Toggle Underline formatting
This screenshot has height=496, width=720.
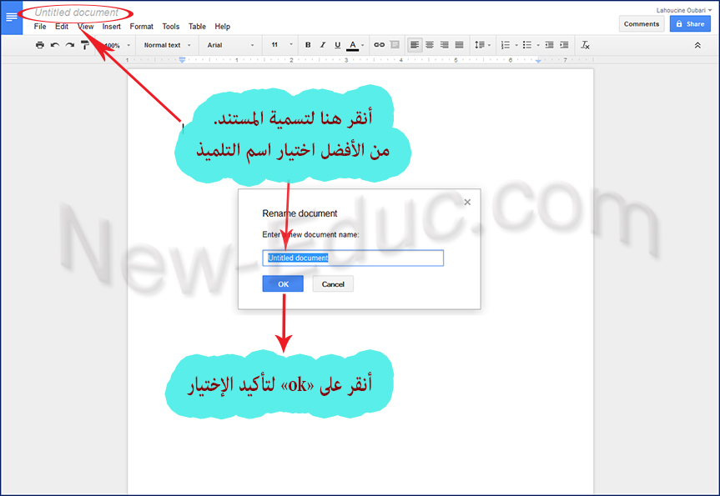coord(337,45)
